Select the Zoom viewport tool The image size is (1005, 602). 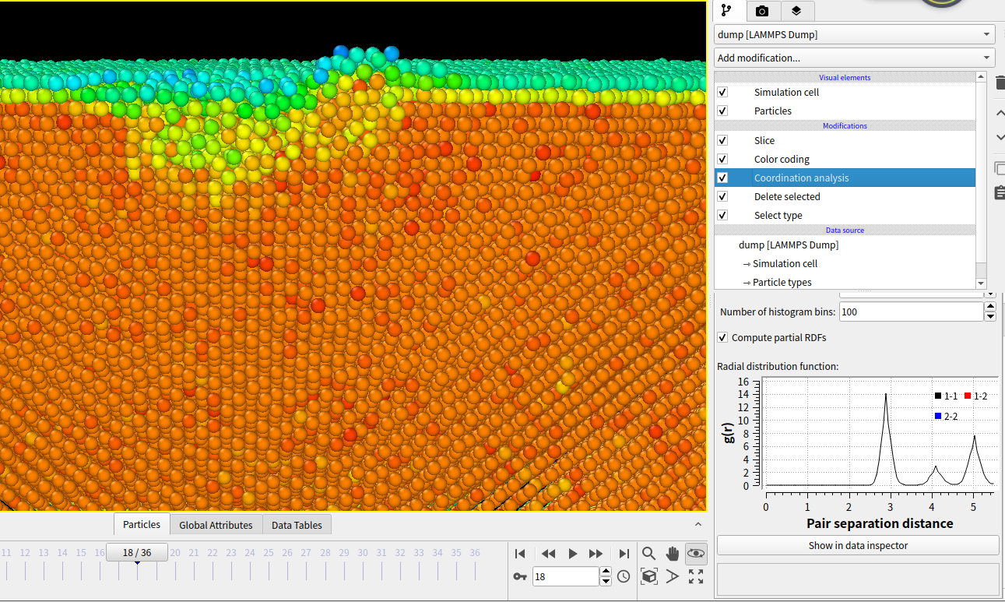tap(648, 554)
